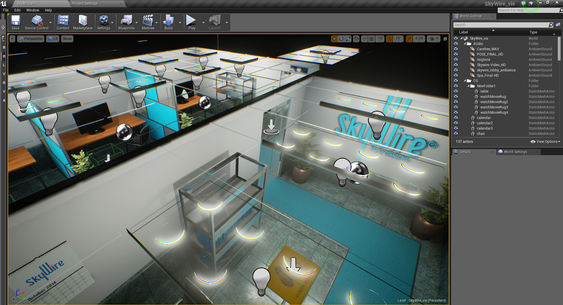The height and width of the screenshot is (305, 563).
Task: Play the level in editor
Action: tap(192, 23)
